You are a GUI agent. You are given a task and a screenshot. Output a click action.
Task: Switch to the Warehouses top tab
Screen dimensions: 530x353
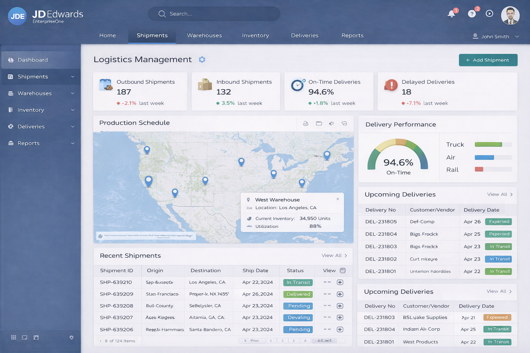204,36
